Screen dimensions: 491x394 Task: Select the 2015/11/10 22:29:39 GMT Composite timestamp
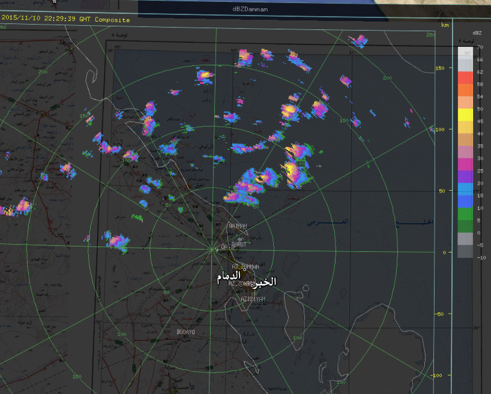tap(65, 19)
